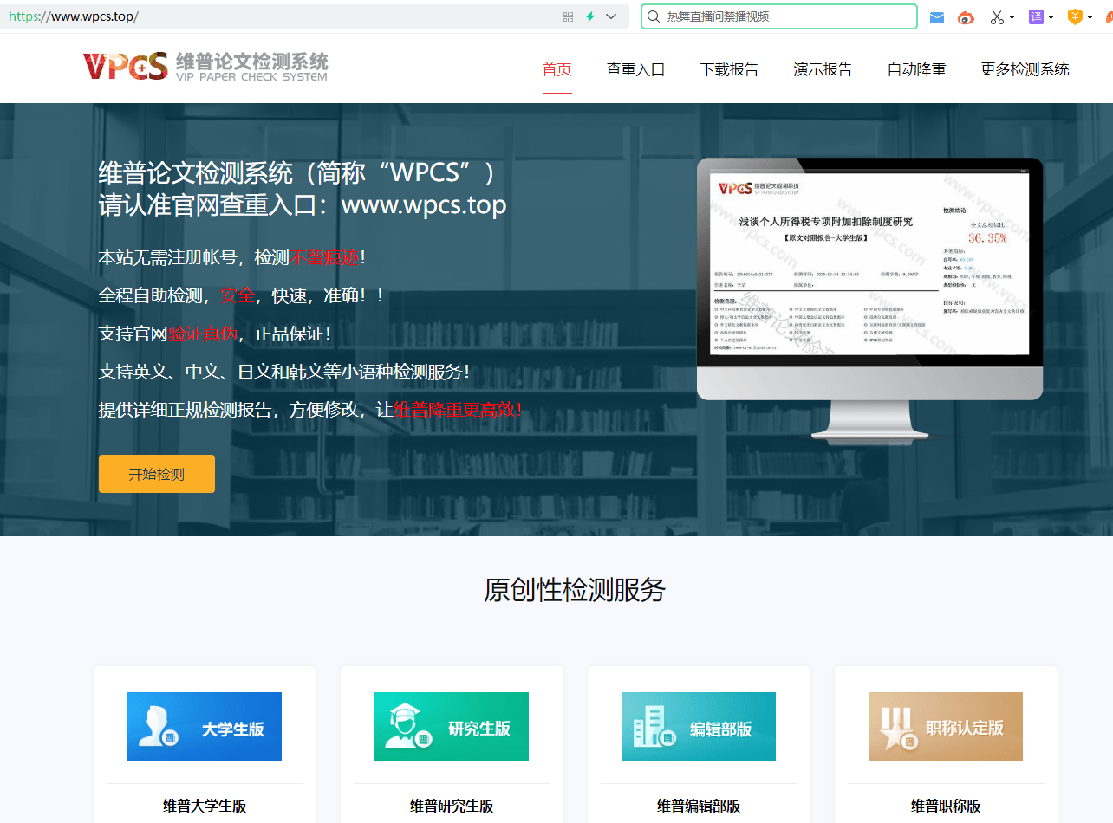
Task: Click the QR code icon in address bar
Action: [569, 16]
